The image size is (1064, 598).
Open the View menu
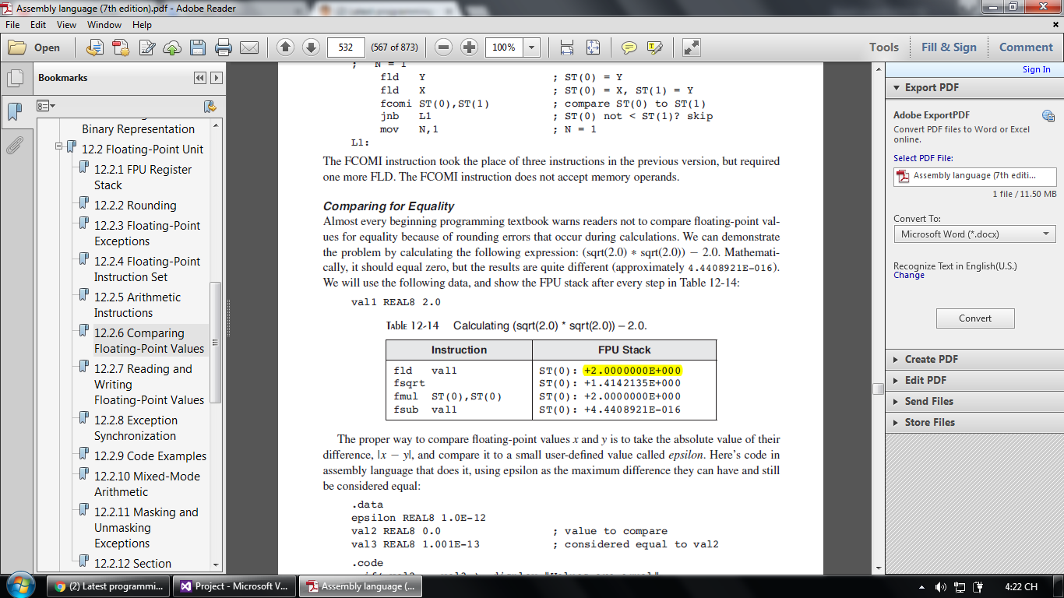point(66,25)
